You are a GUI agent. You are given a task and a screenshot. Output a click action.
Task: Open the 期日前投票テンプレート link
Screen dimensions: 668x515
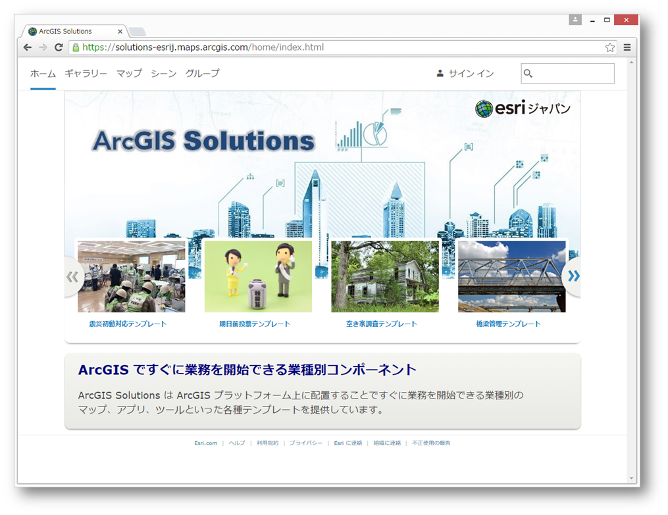[x=255, y=324]
